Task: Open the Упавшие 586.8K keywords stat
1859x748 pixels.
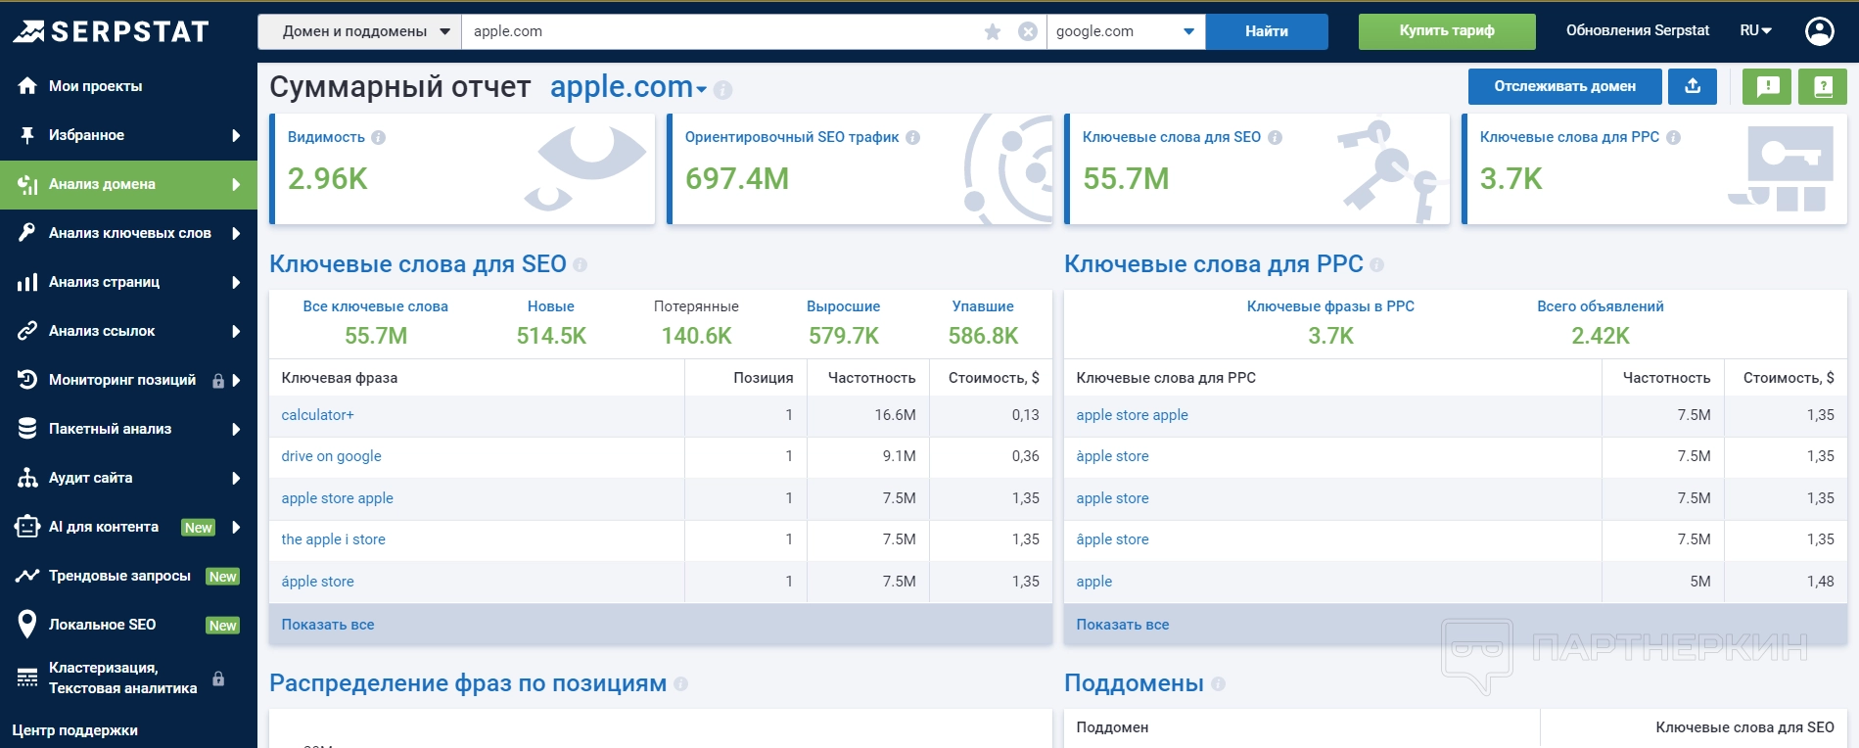Action: pos(983,322)
